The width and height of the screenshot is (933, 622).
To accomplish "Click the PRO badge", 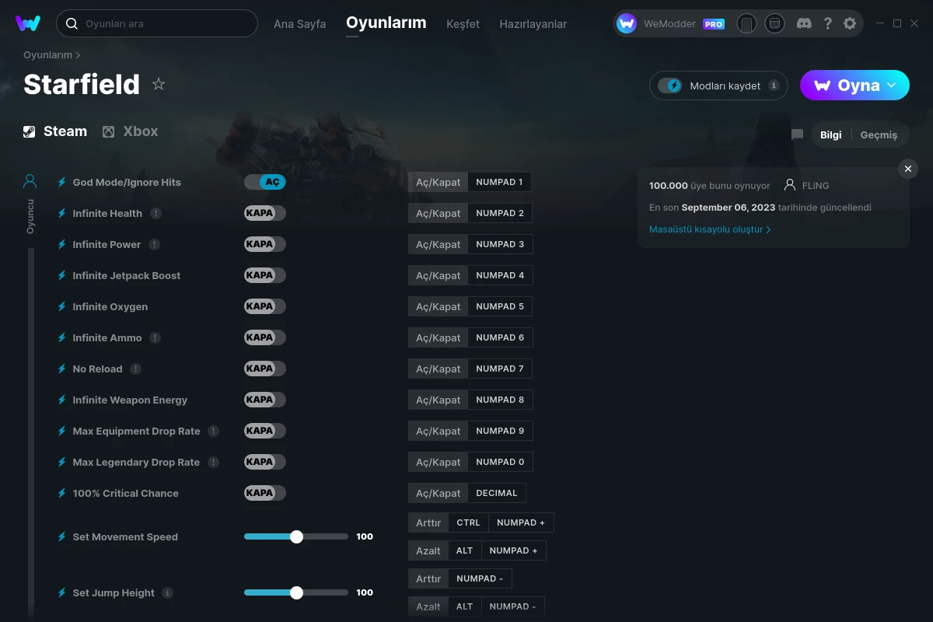I will [714, 24].
